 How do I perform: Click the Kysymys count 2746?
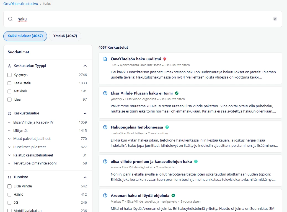point(83,75)
